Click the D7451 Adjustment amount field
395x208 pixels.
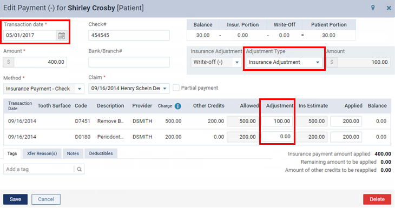pyautogui.click(x=278, y=121)
